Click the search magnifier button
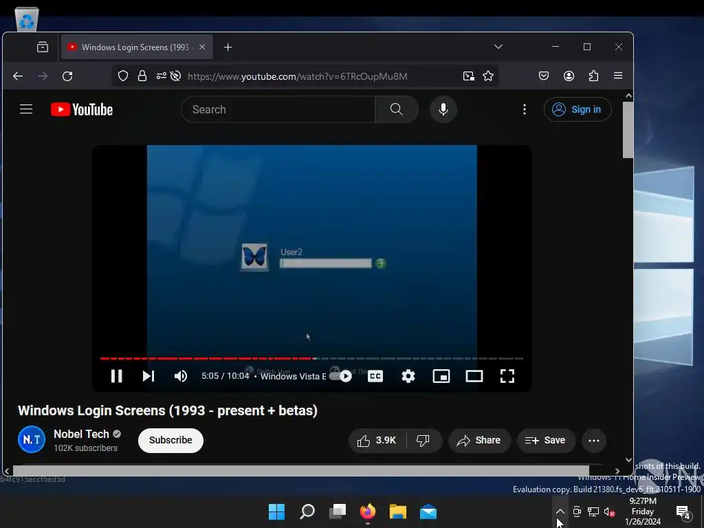Image resolution: width=704 pixels, height=528 pixels. [397, 109]
